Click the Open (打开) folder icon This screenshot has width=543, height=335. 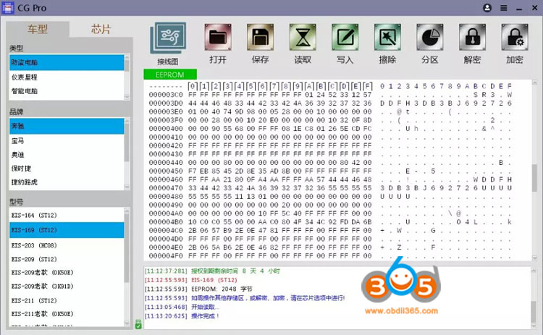[217, 36]
